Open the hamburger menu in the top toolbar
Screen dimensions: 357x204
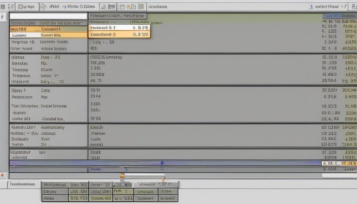(x=3, y=7)
